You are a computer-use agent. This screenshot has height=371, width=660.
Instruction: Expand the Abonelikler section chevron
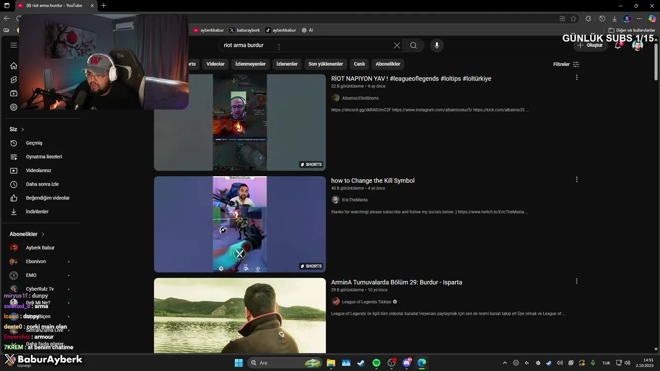[x=43, y=234]
